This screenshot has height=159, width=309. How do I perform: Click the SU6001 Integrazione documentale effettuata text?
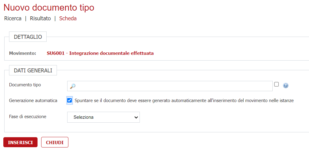tap(100, 53)
